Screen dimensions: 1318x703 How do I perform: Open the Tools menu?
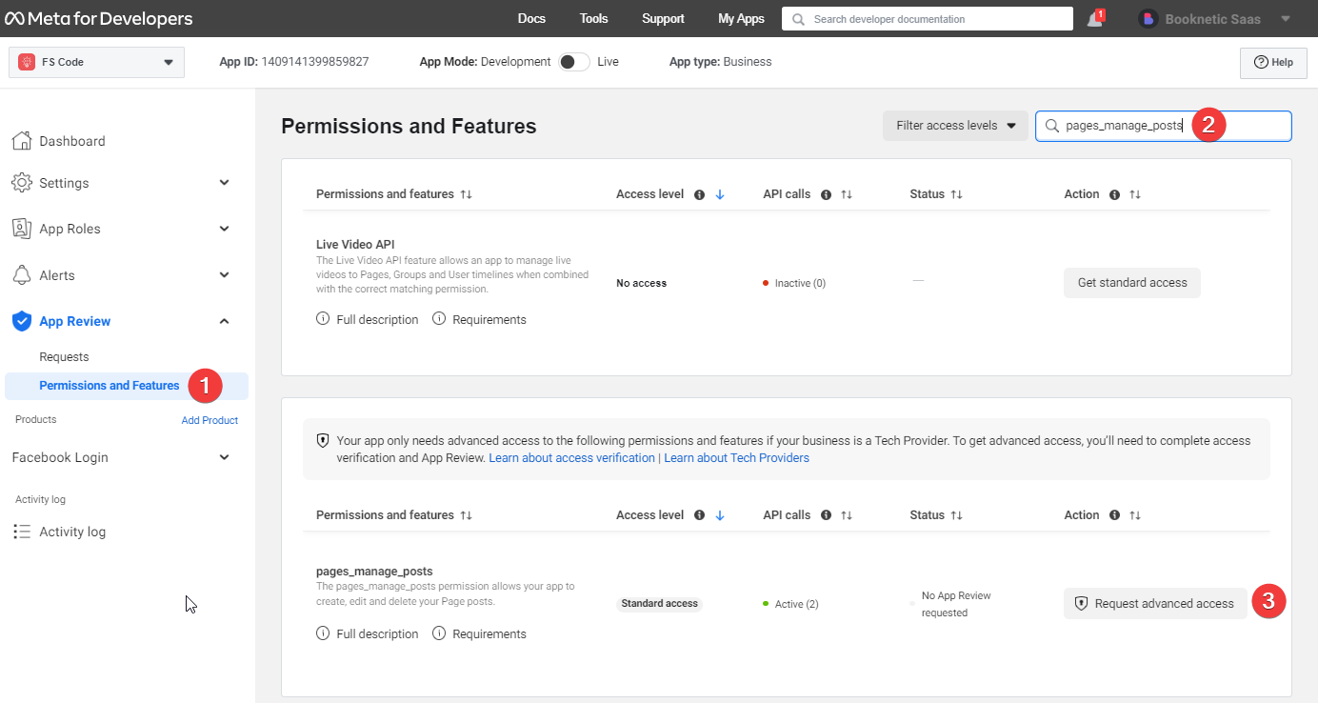[x=593, y=19]
